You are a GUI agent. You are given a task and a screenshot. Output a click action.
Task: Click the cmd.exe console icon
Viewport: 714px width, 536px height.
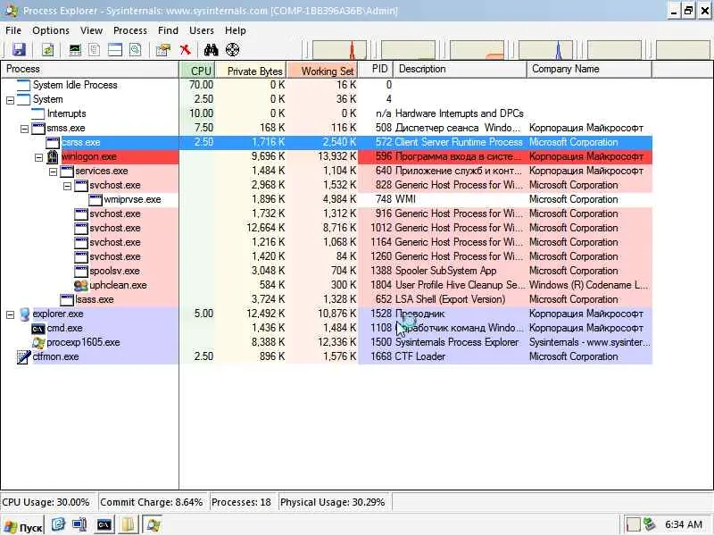tap(38, 329)
